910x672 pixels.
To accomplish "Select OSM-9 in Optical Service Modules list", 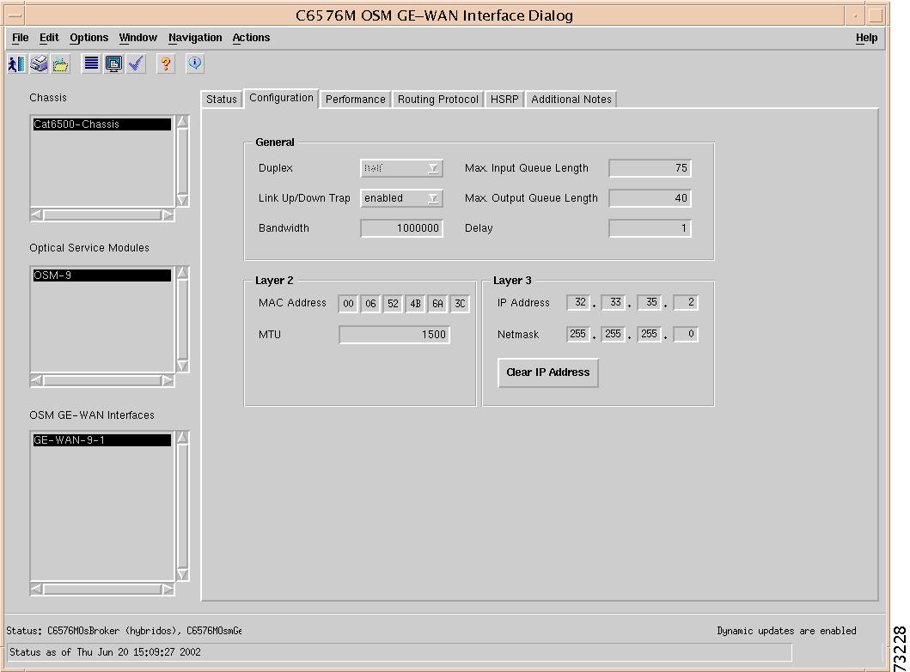I will [x=102, y=275].
